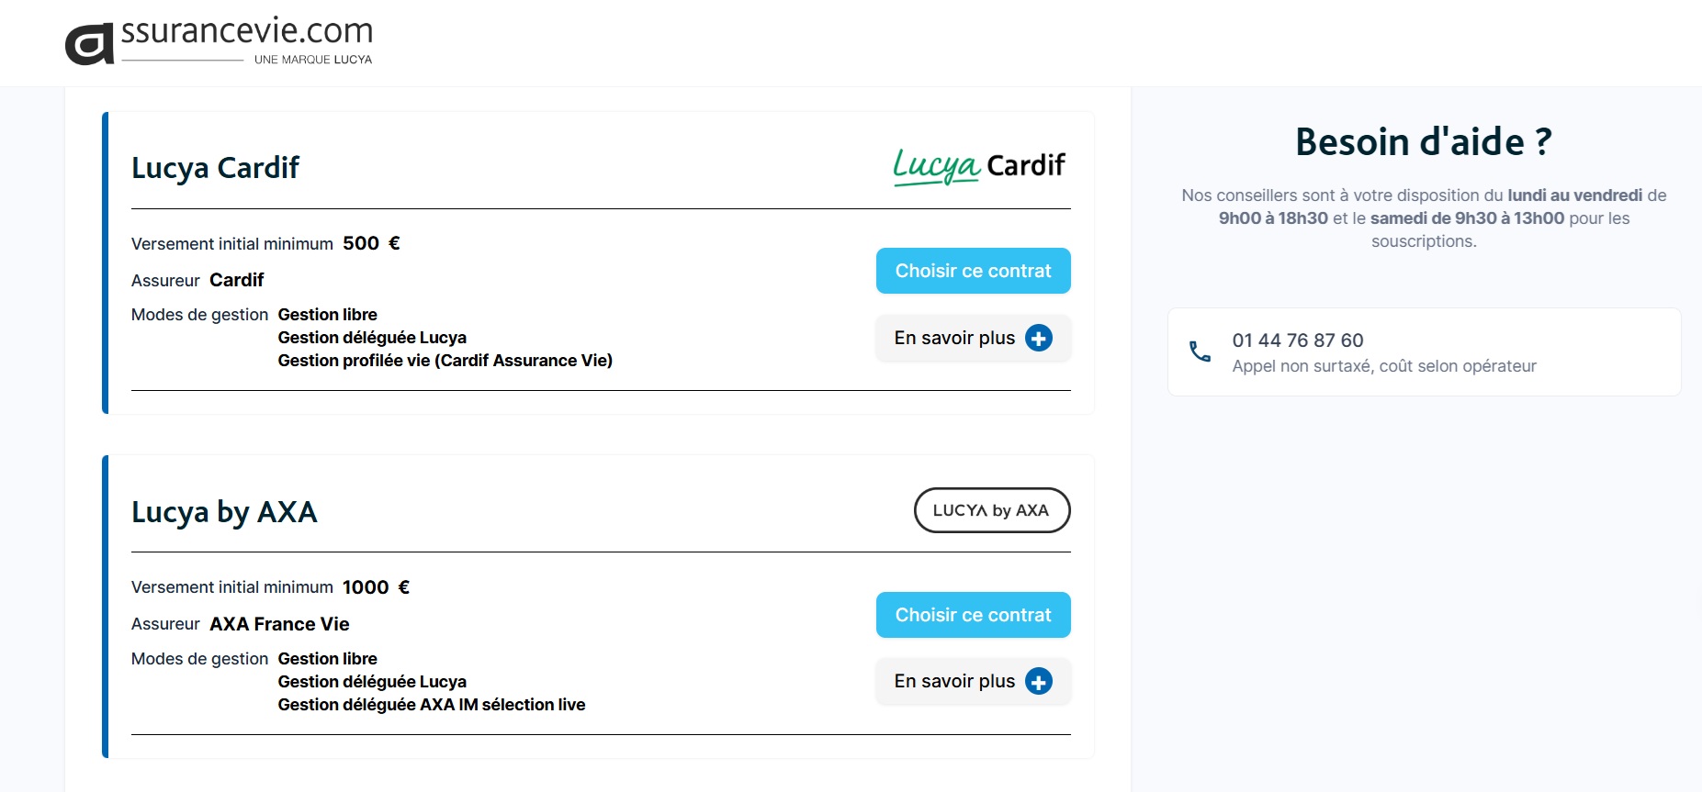The width and height of the screenshot is (1702, 792).
Task: Click the plus icon next to first En savoir plus
Action: click(x=1037, y=338)
